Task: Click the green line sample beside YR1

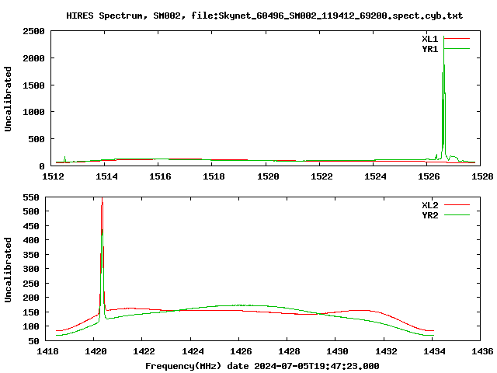Action: 457,49
